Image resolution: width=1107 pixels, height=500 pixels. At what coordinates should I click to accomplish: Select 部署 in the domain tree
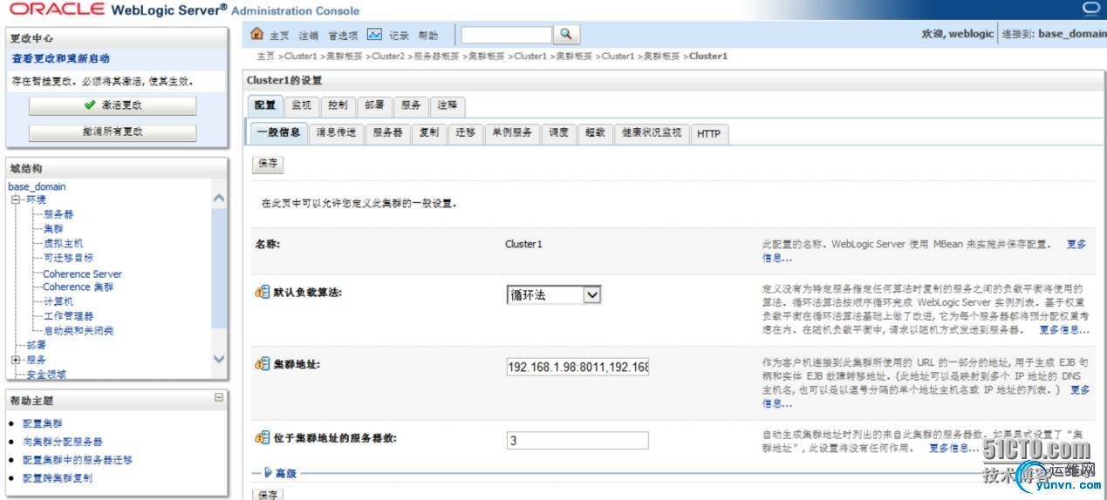(x=36, y=345)
